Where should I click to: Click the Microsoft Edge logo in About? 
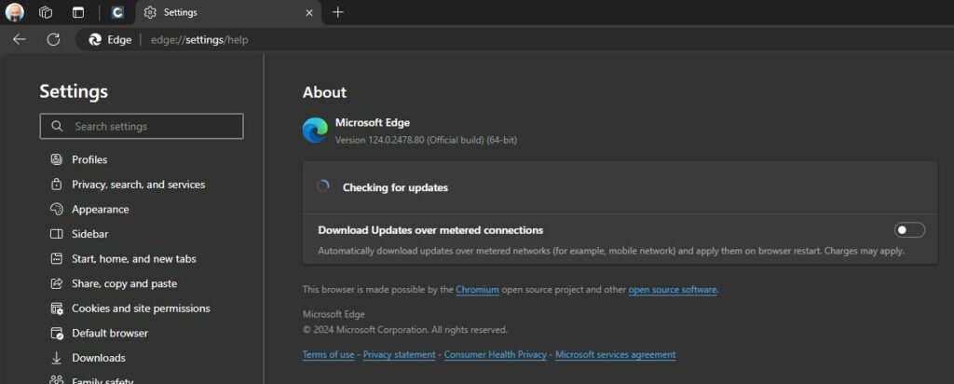[x=315, y=130]
